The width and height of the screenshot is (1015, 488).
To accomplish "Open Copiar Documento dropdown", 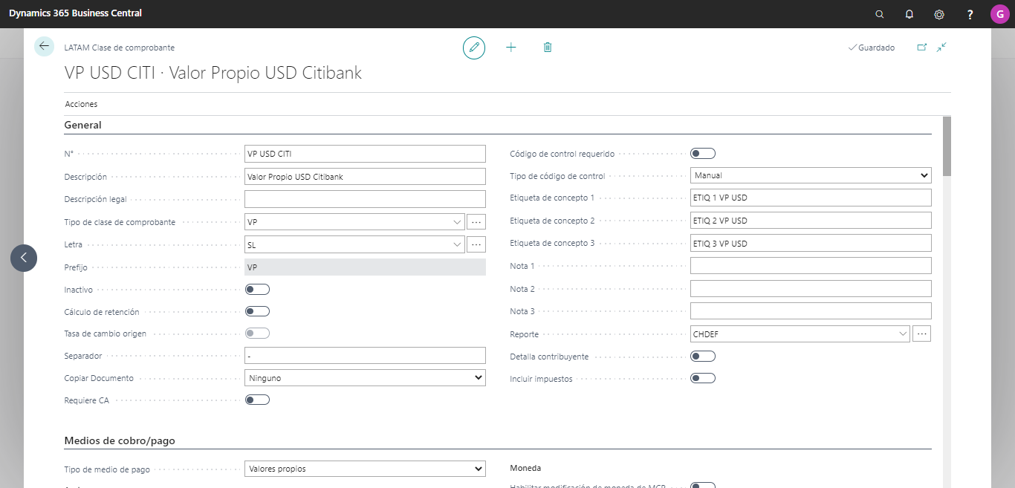I will coord(365,378).
